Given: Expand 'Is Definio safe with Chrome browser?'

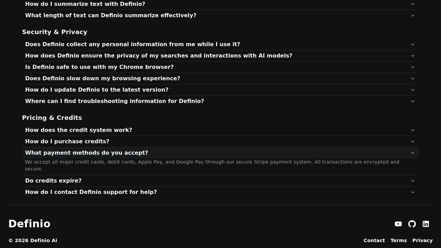Looking at the screenshot, I should click(220, 67).
